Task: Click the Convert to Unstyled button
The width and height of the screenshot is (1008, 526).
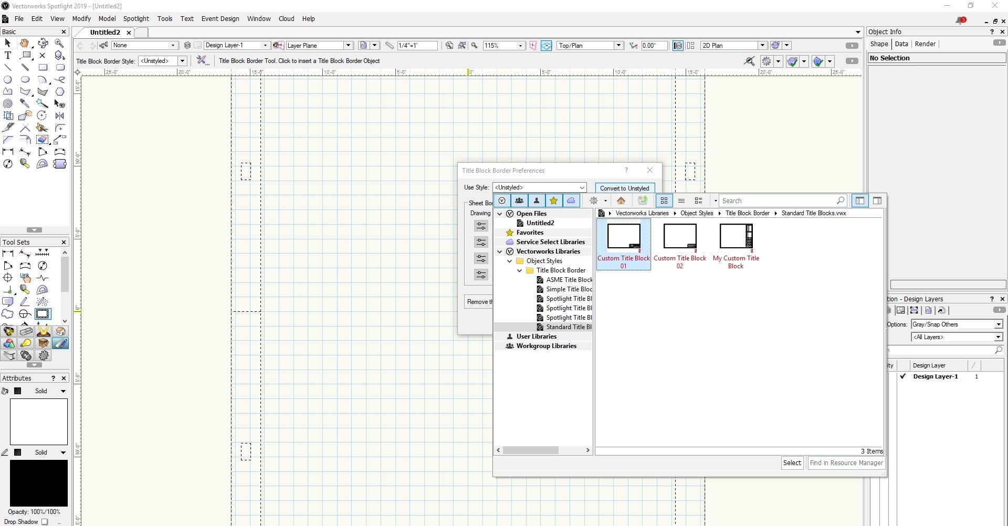Action: [x=624, y=188]
